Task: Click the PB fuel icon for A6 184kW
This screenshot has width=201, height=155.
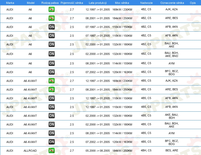Action: (x=51, y=18)
